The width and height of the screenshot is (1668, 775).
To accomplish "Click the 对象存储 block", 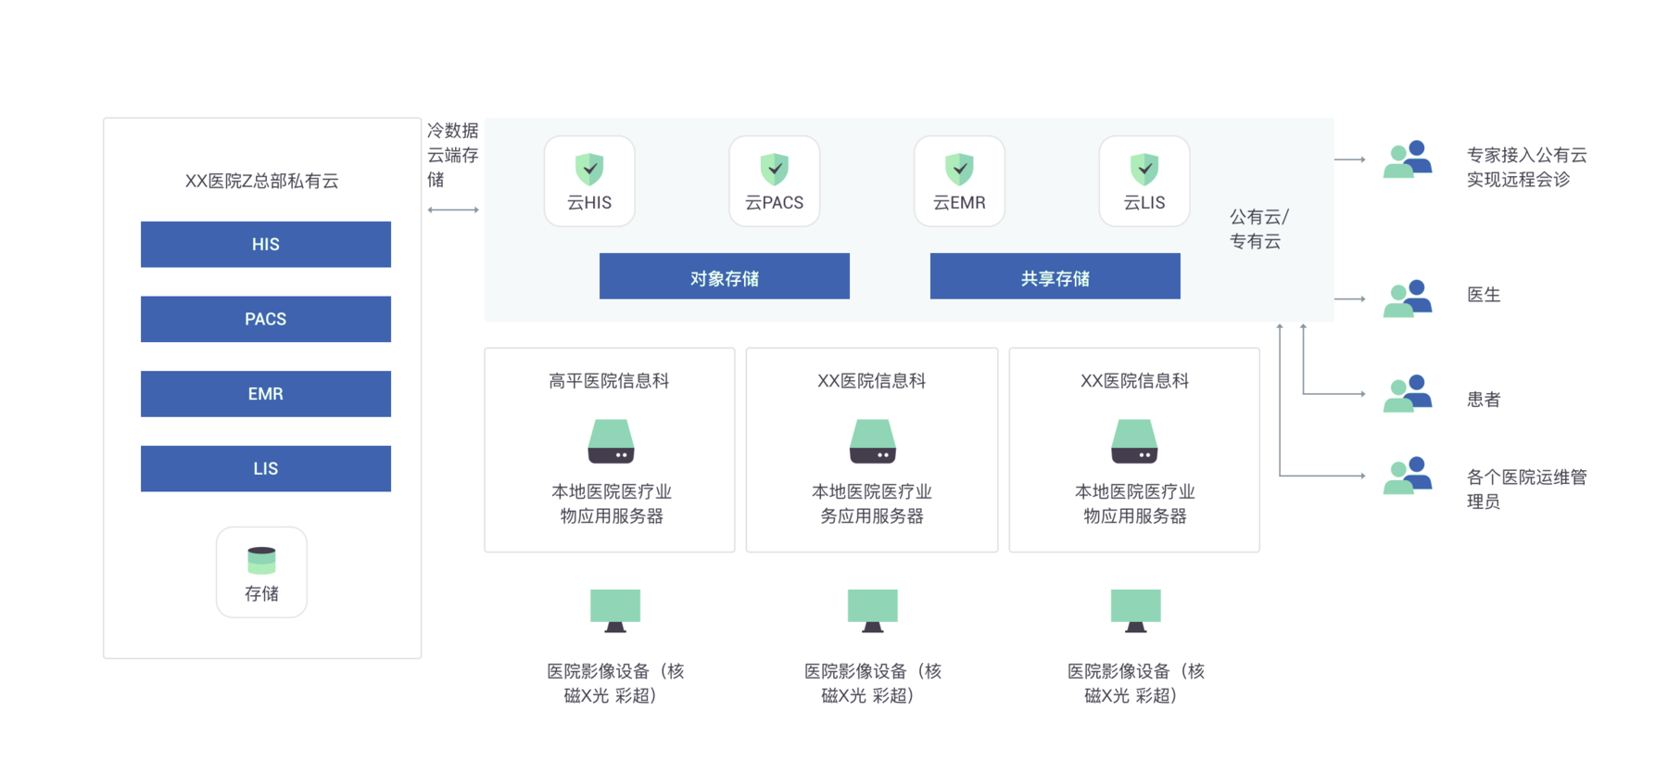I will click(725, 277).
